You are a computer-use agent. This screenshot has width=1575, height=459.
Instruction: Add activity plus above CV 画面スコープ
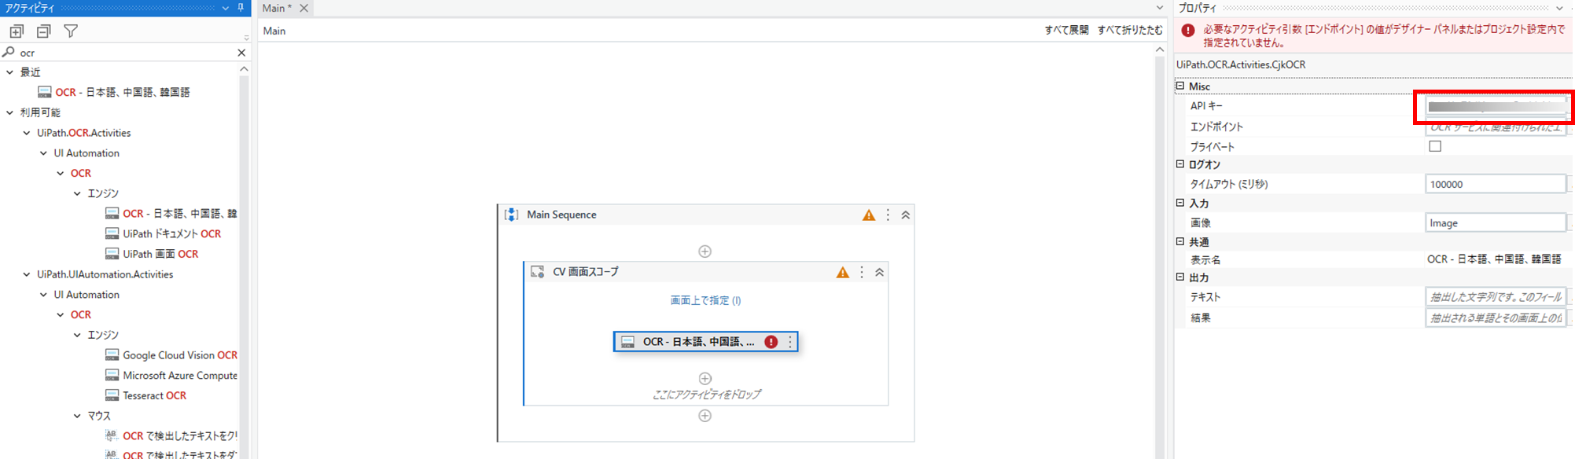click(x=705, y=252)
